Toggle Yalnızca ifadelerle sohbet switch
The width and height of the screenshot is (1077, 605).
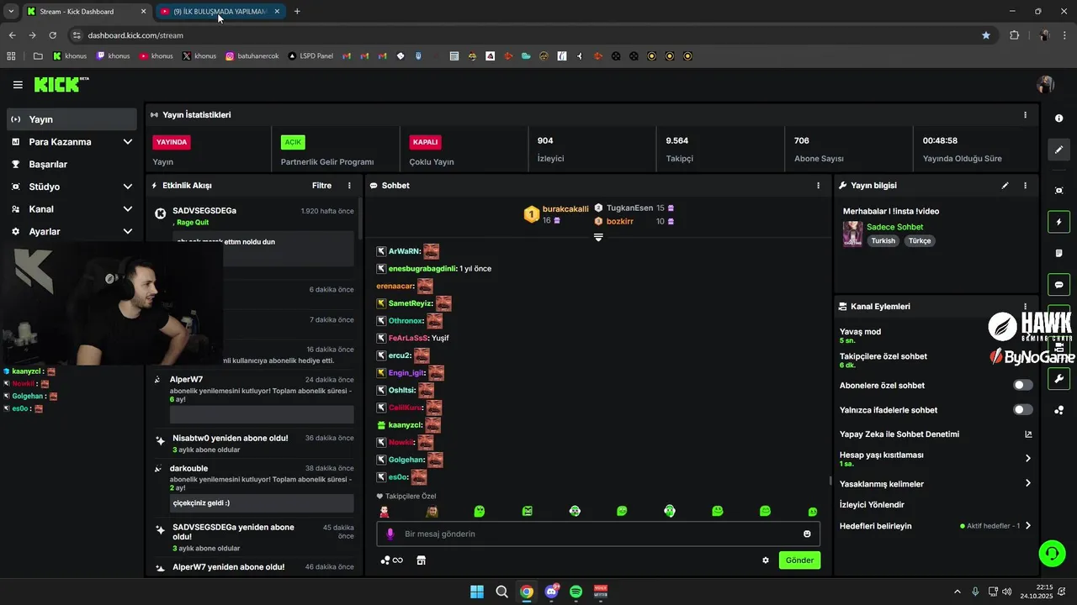[1023, 409]
